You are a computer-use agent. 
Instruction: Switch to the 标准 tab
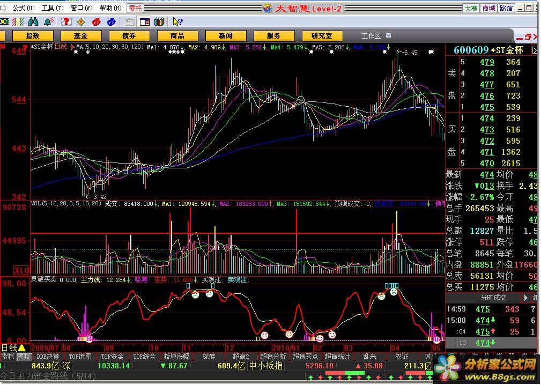pyautogui.click(x=209, y=357)
